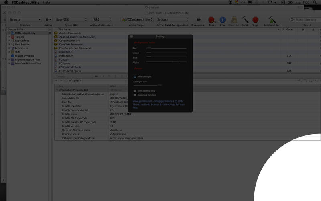Click the eventTap.h file icon

pyautogui.click(x=56, y=52)
